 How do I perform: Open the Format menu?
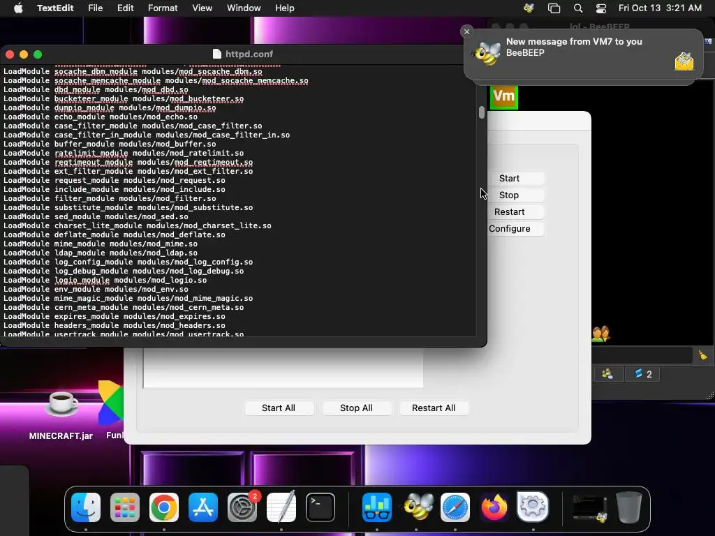163,8
